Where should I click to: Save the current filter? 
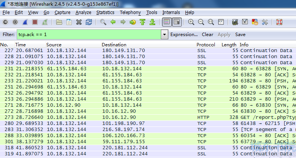coord(240,35)
